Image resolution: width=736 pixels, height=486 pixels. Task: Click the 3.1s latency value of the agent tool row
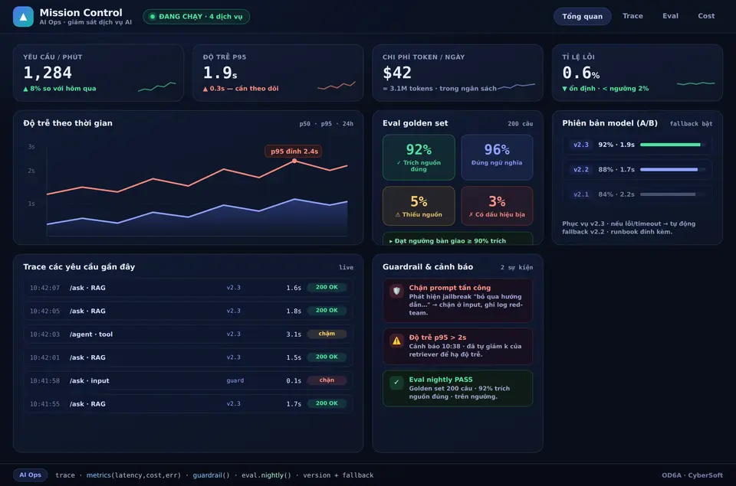tap(294, 334)
